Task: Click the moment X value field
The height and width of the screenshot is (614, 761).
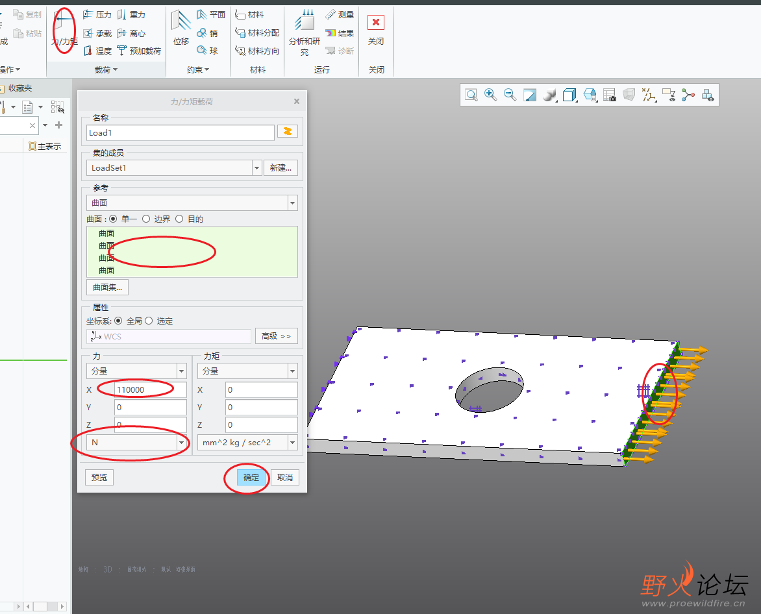Action: (x=262, y=389)
